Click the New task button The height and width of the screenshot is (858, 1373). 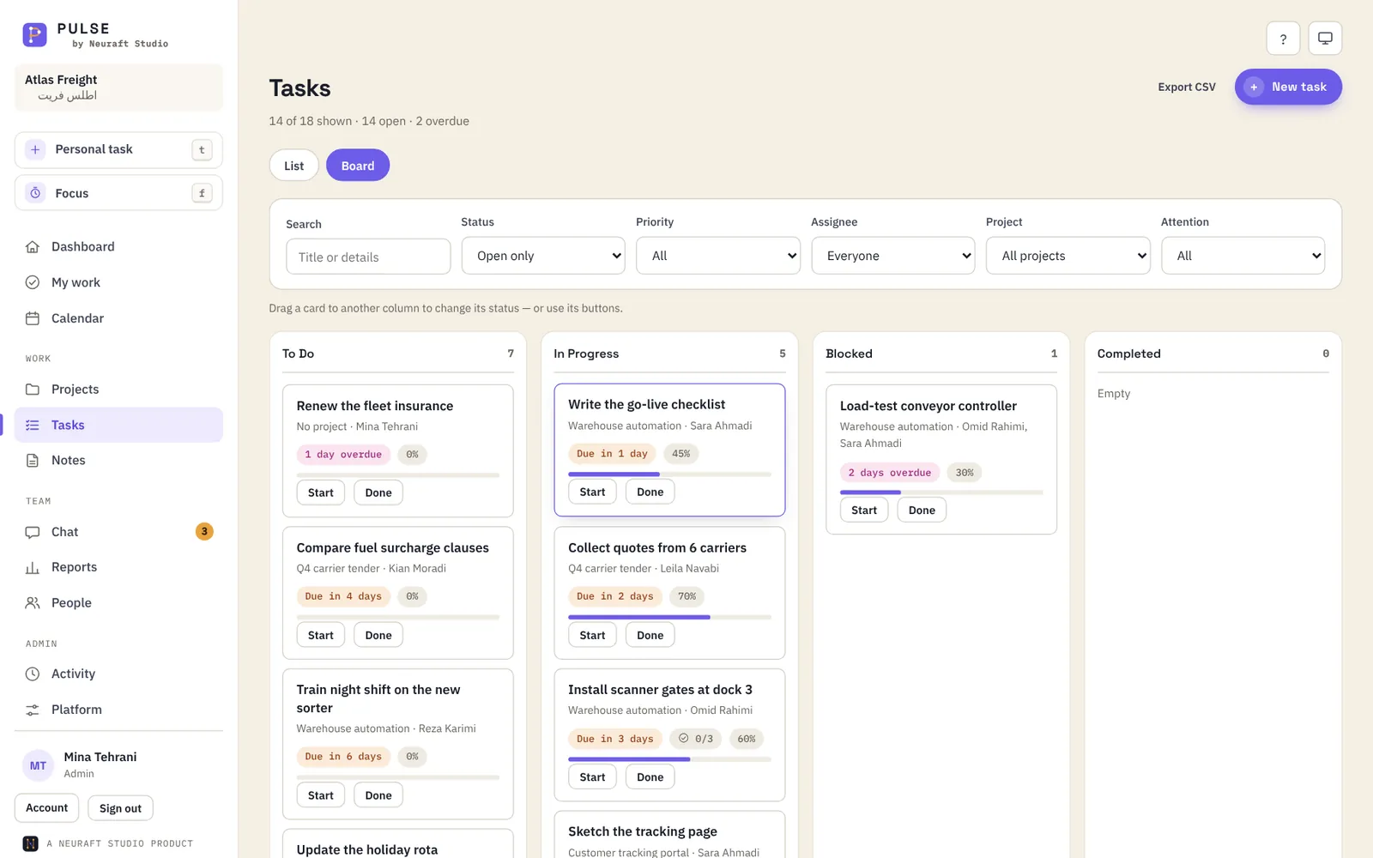tap(1288, 87)
